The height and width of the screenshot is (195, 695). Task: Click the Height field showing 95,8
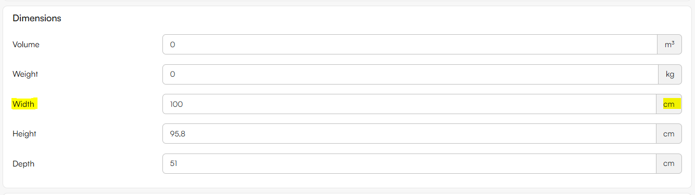(x=409, y=134)
